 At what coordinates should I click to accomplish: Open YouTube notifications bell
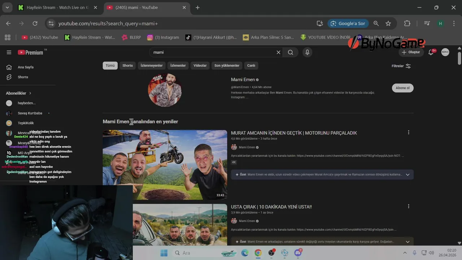click(431, 52)
